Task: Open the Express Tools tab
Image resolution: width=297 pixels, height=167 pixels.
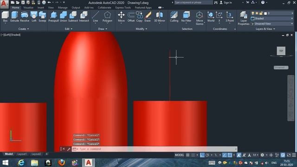Action: coord(123,7)
